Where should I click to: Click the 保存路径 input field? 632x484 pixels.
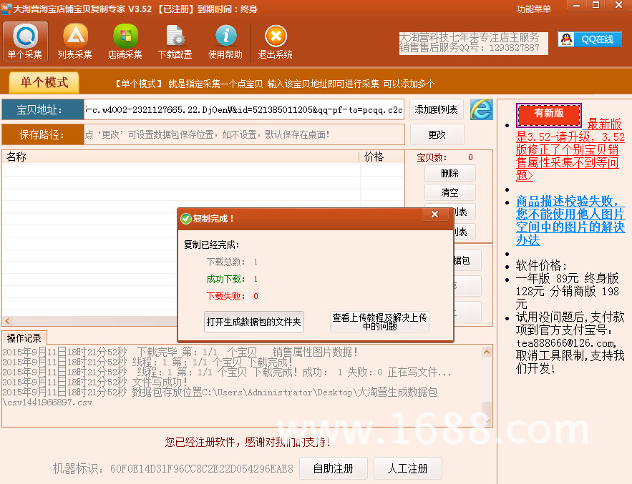[x=244, y=134]
